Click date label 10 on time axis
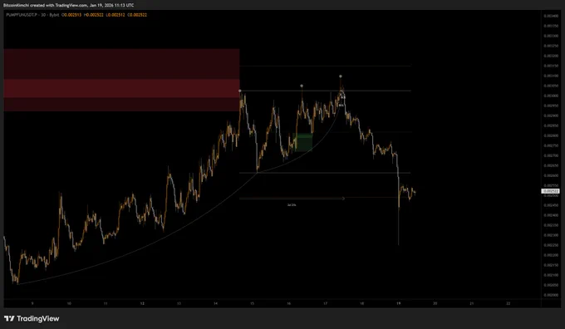 coord(69,303)
